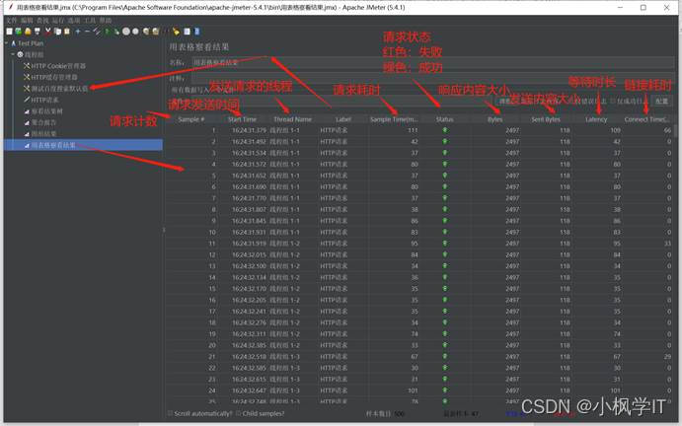This screenshot has height=426, width=682.
Task: Open the 运行 menu
Action: coord(58,21)
